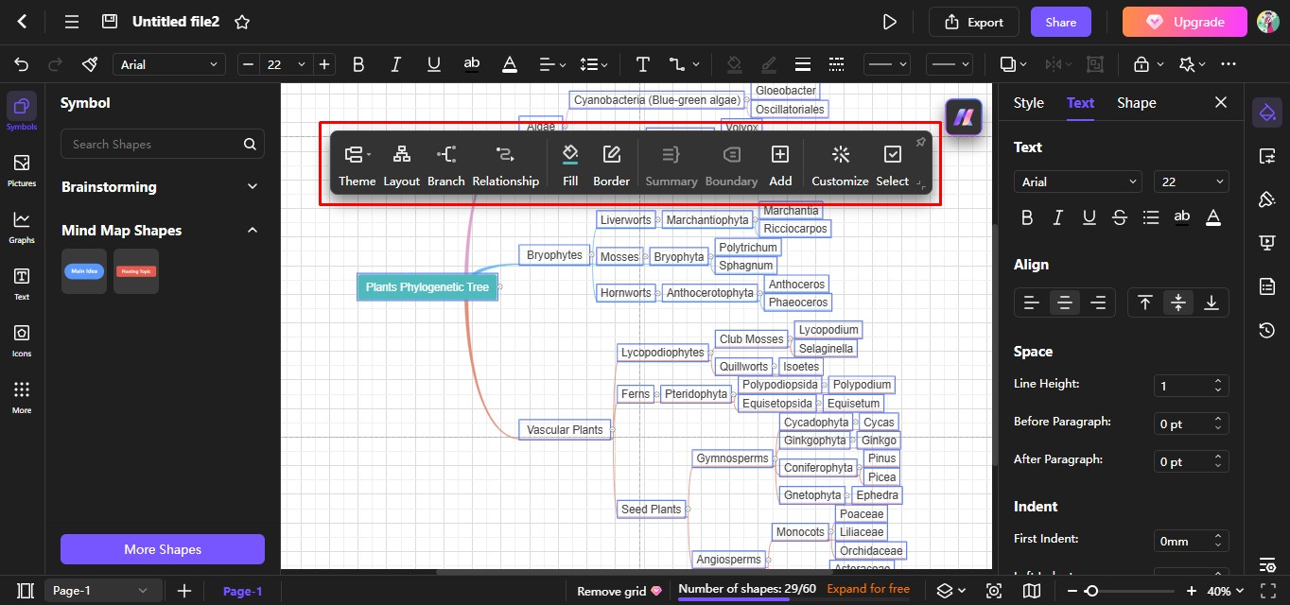Click the save file icon
The image size is (1290, 605).
click(110, 22)
